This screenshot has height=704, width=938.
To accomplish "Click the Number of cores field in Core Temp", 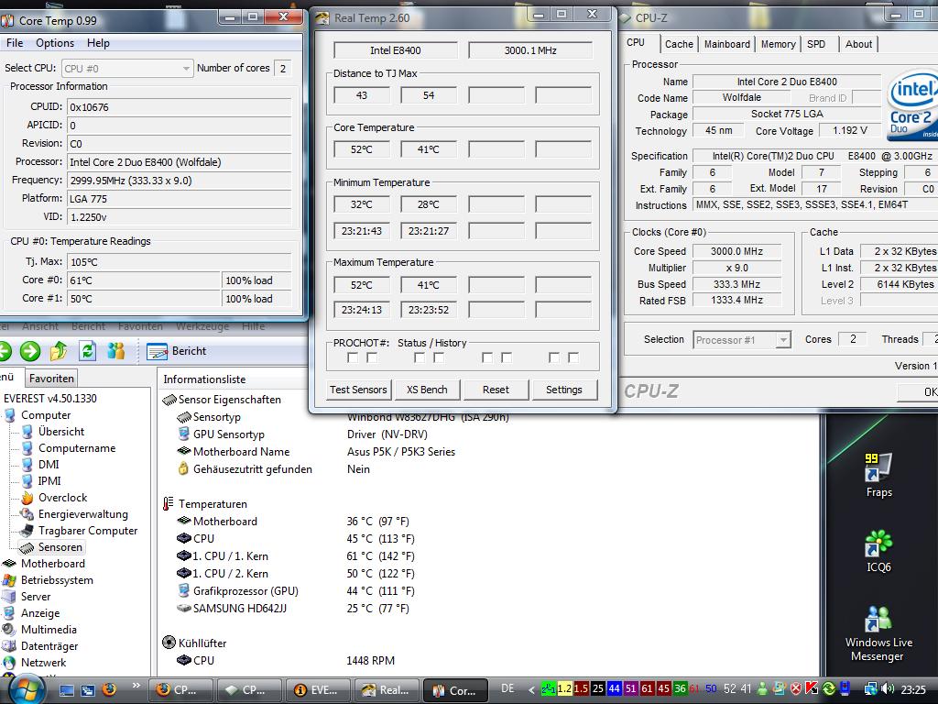I will [x=283, y=68].
